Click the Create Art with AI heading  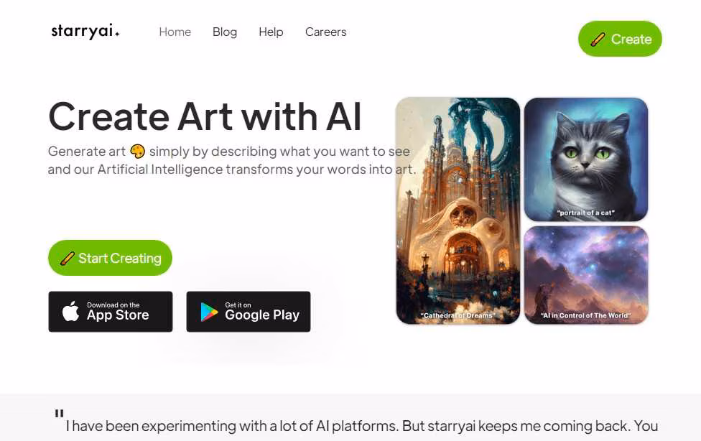(205, 116)
